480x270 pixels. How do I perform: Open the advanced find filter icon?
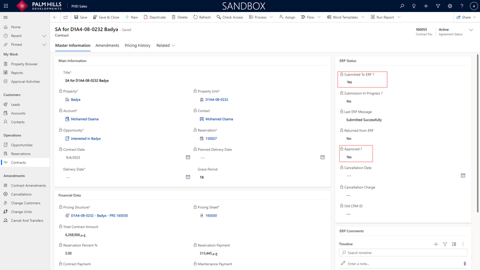point(438,6)
